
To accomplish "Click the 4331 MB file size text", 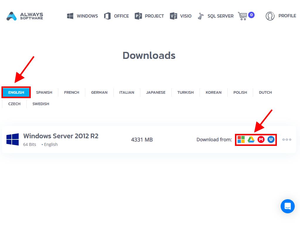I will point(142,140).
